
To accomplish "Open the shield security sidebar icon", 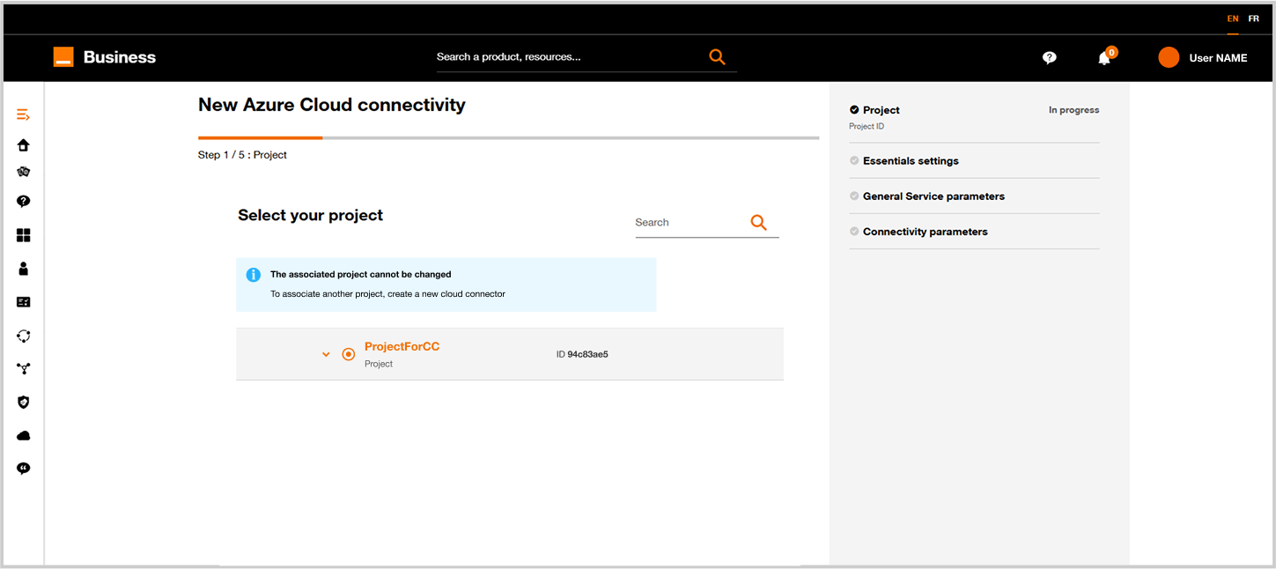I will point(24,403).
